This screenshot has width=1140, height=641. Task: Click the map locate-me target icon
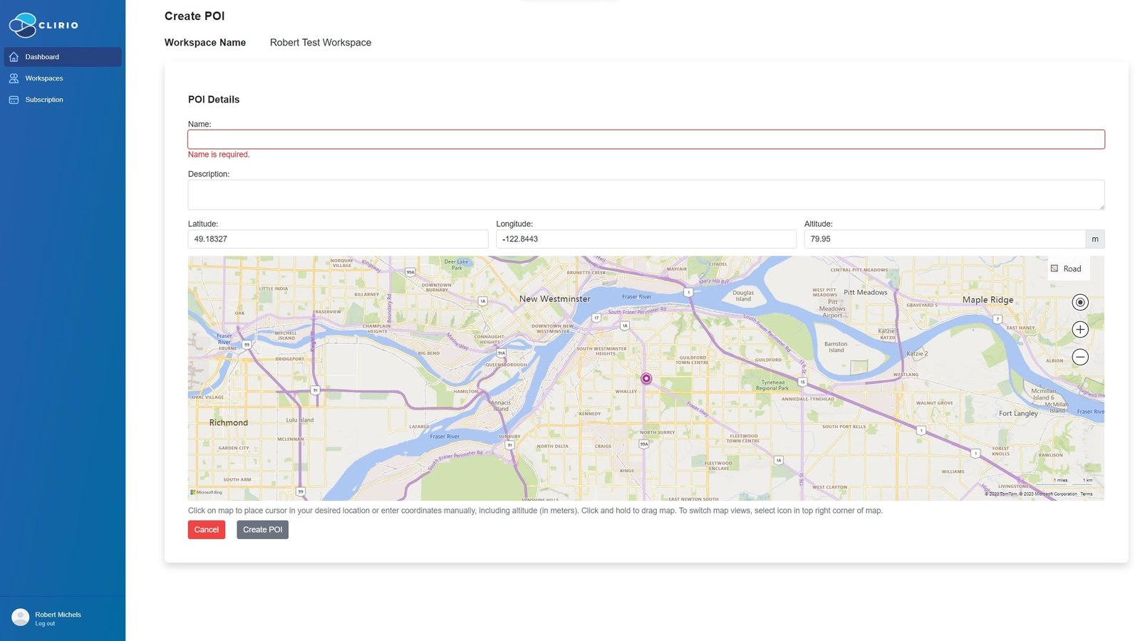(1080, 302)
